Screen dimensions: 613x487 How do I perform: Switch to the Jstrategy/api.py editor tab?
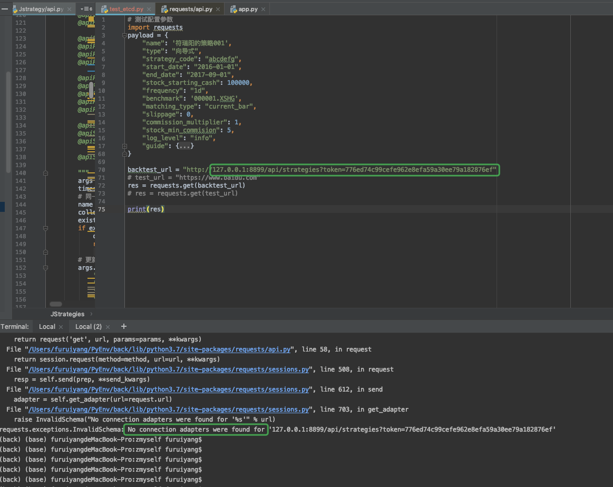coord(41,9)
